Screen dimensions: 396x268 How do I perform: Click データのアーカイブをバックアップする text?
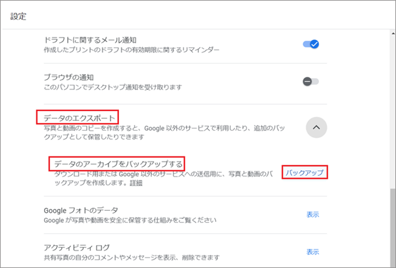(x=118, y=164)
